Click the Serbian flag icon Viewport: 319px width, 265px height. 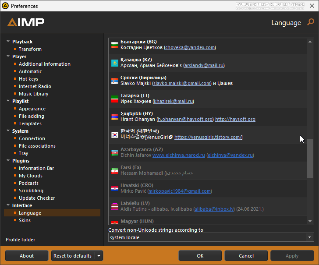click(x=115, y=81)
